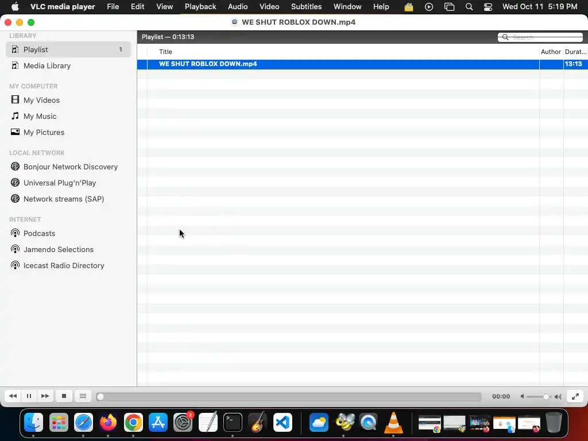Toggle the playlist view button
Image resolution: width=588 pixels, height=441 pixels.
83,396
